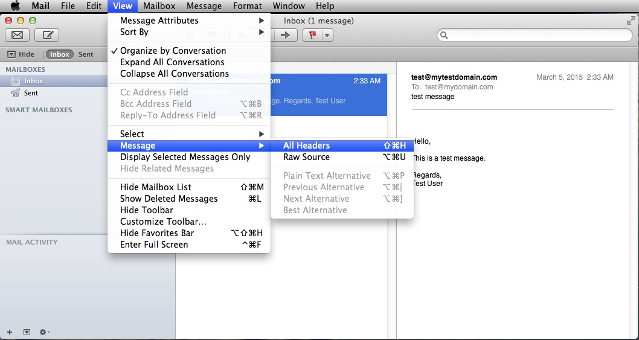639x340 pixels.
Task: Open the Message menu in the menu bar
Action: (204, 6)
